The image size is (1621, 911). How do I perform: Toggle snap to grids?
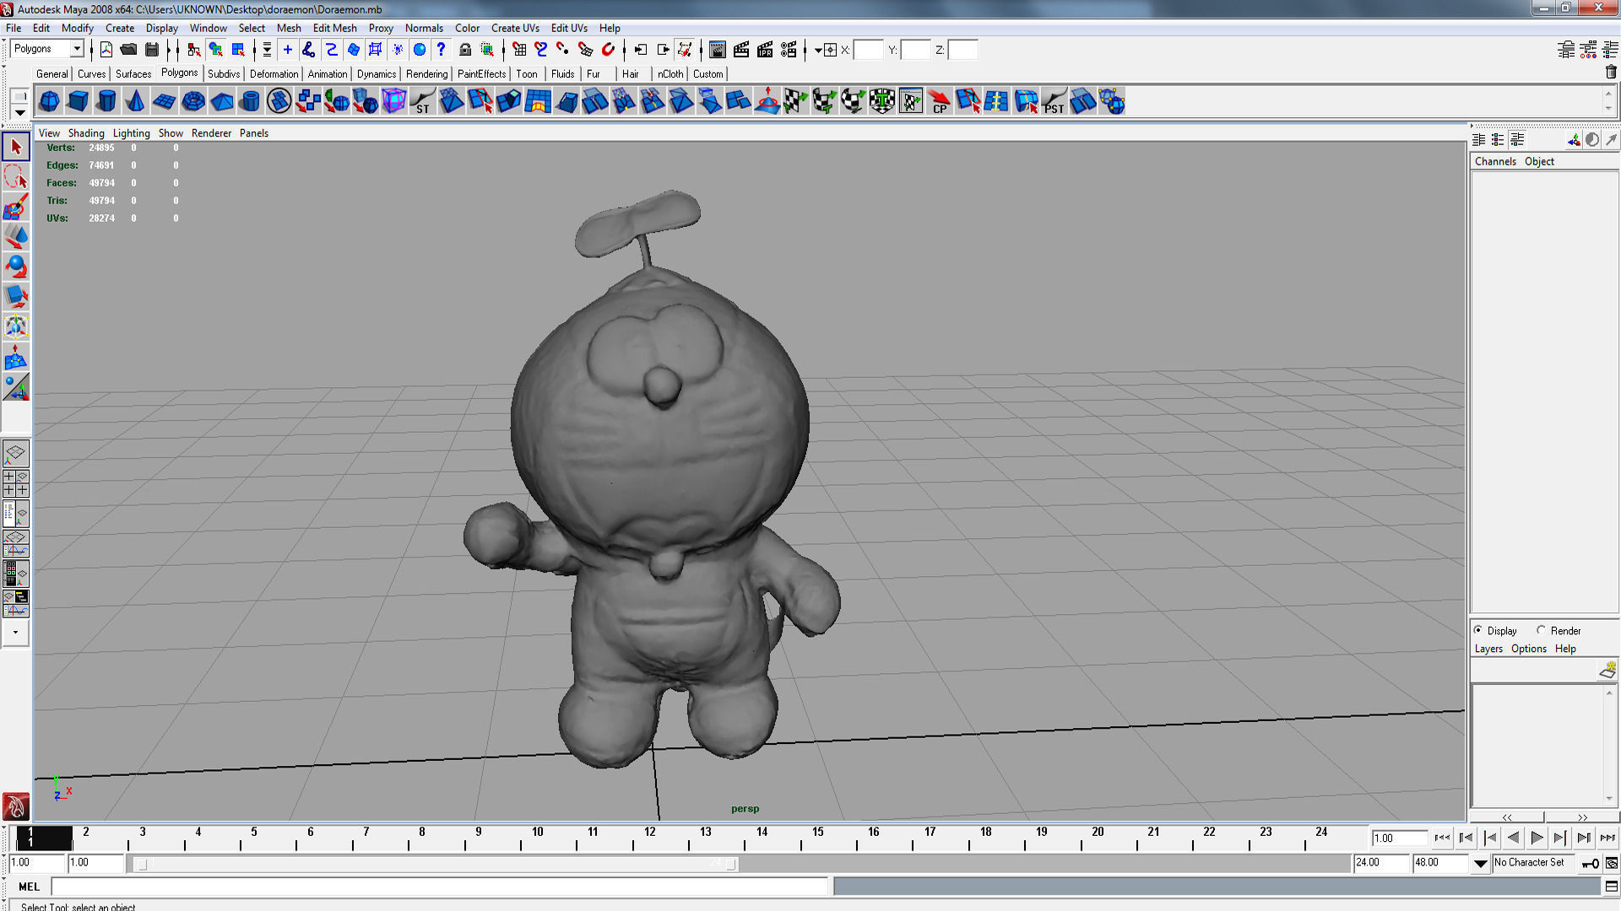click(x=519, y=50)
